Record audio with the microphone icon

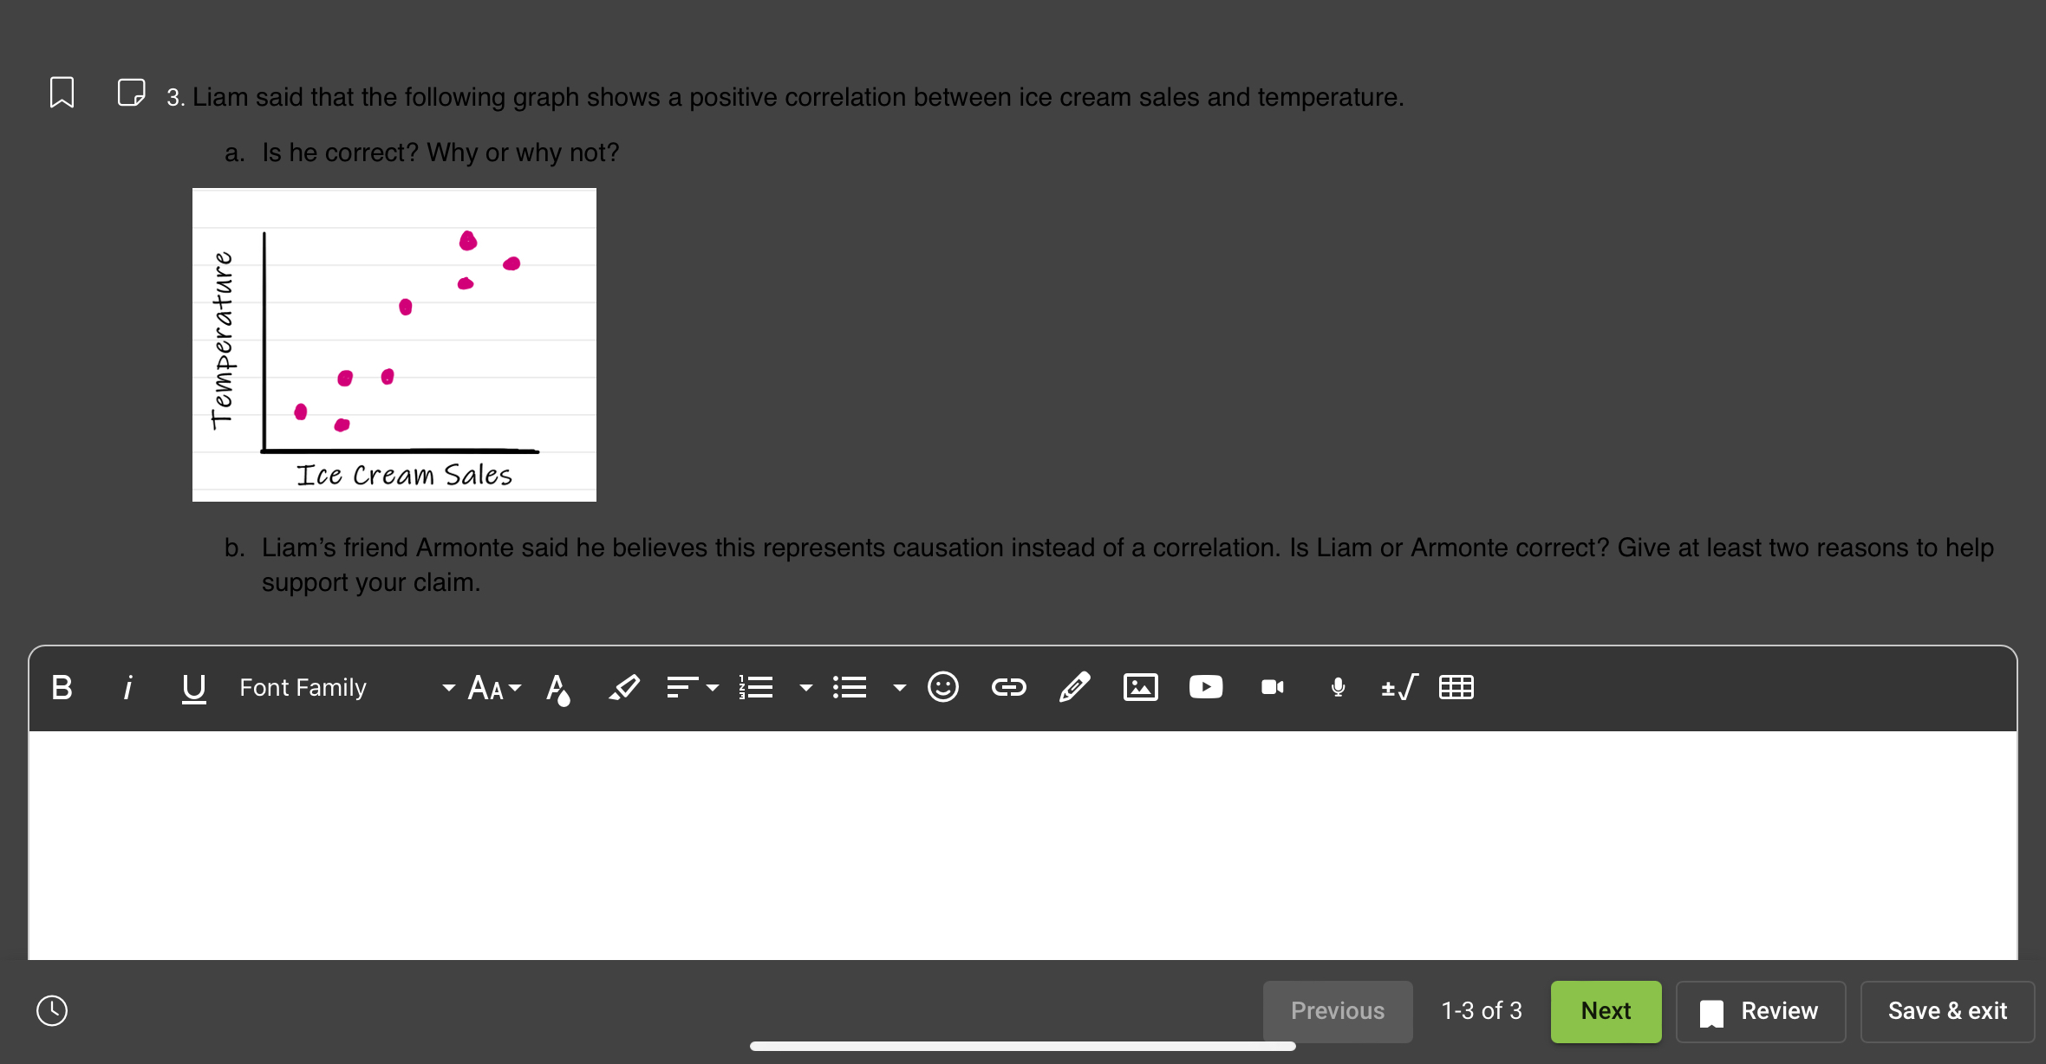coord(1338,687)
